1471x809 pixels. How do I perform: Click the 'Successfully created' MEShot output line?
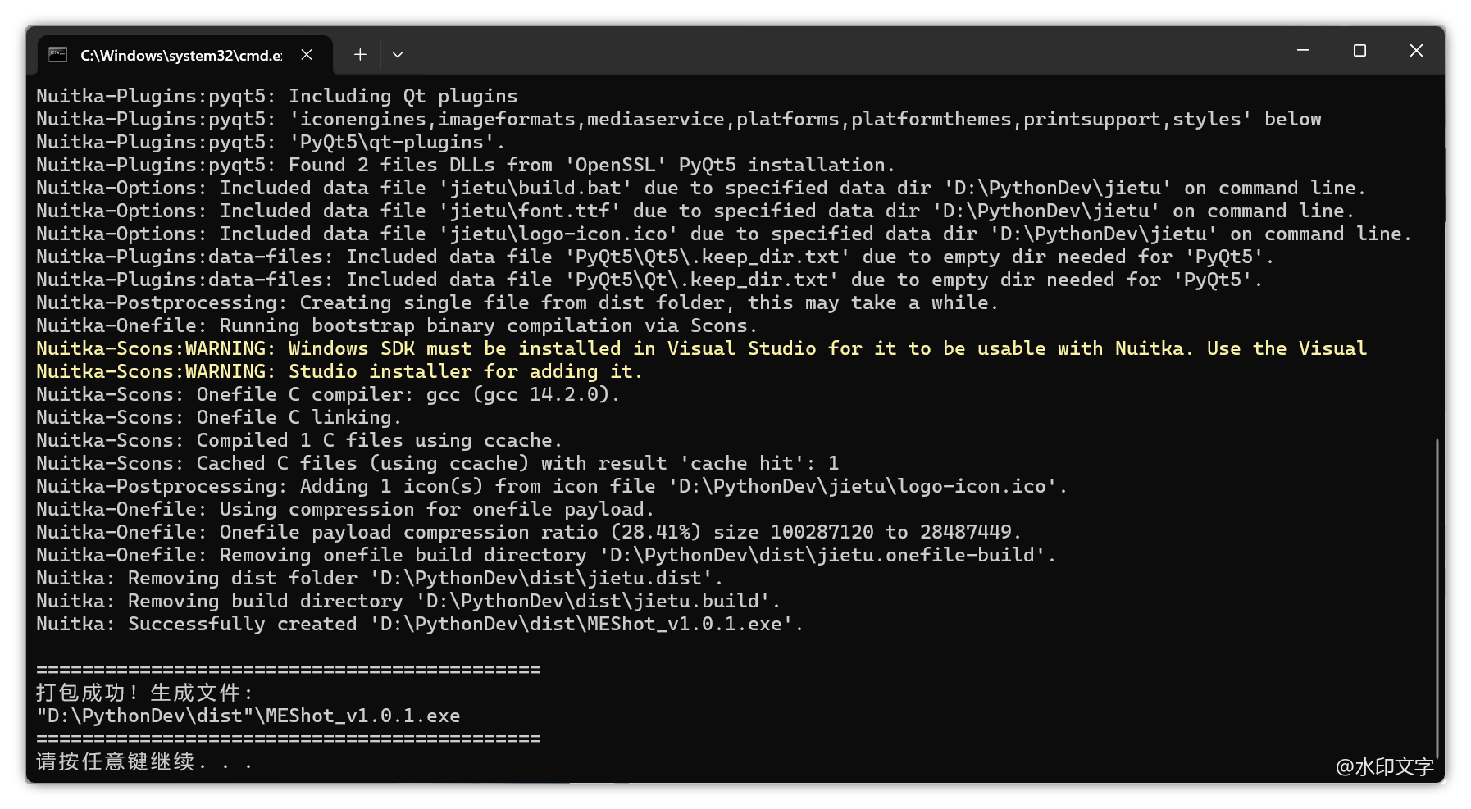click(x=419, y=625)
